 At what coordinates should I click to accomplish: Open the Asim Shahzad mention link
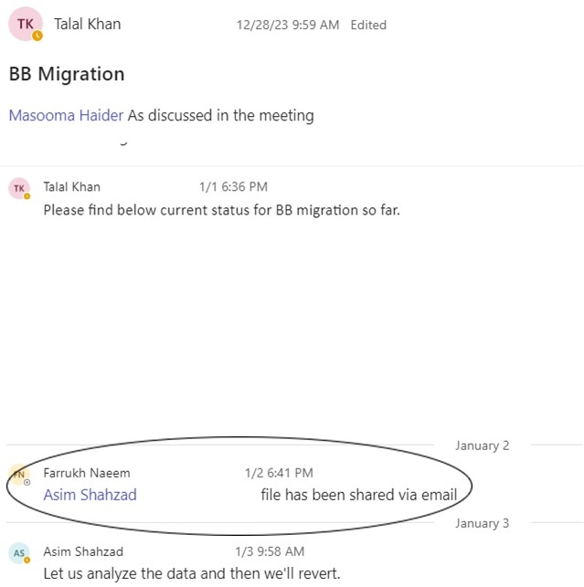coord(90,495)
